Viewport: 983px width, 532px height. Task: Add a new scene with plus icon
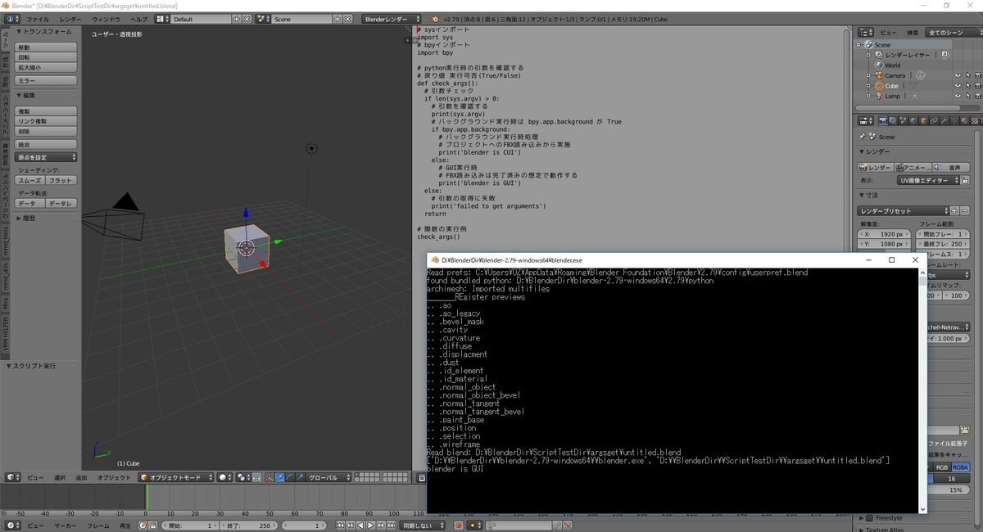click(337, 19)
